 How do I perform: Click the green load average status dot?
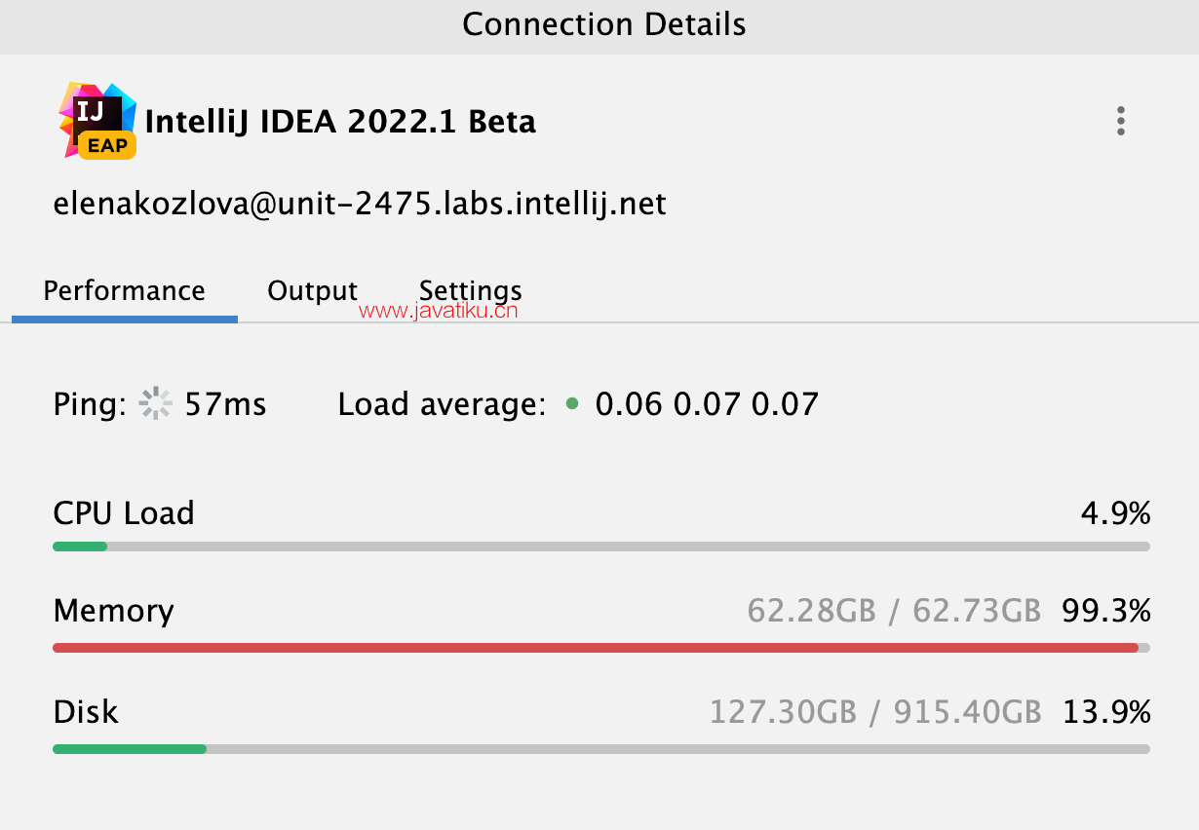[572, 402]
